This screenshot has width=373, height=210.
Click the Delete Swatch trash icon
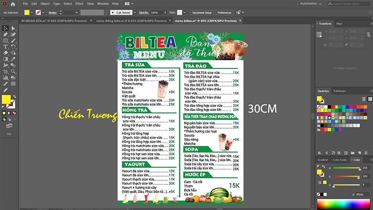366,153
